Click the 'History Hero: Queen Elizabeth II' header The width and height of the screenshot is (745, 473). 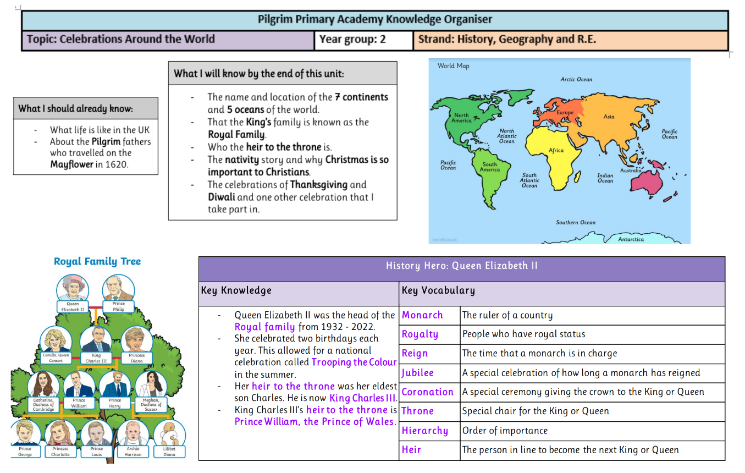point(461,266)
